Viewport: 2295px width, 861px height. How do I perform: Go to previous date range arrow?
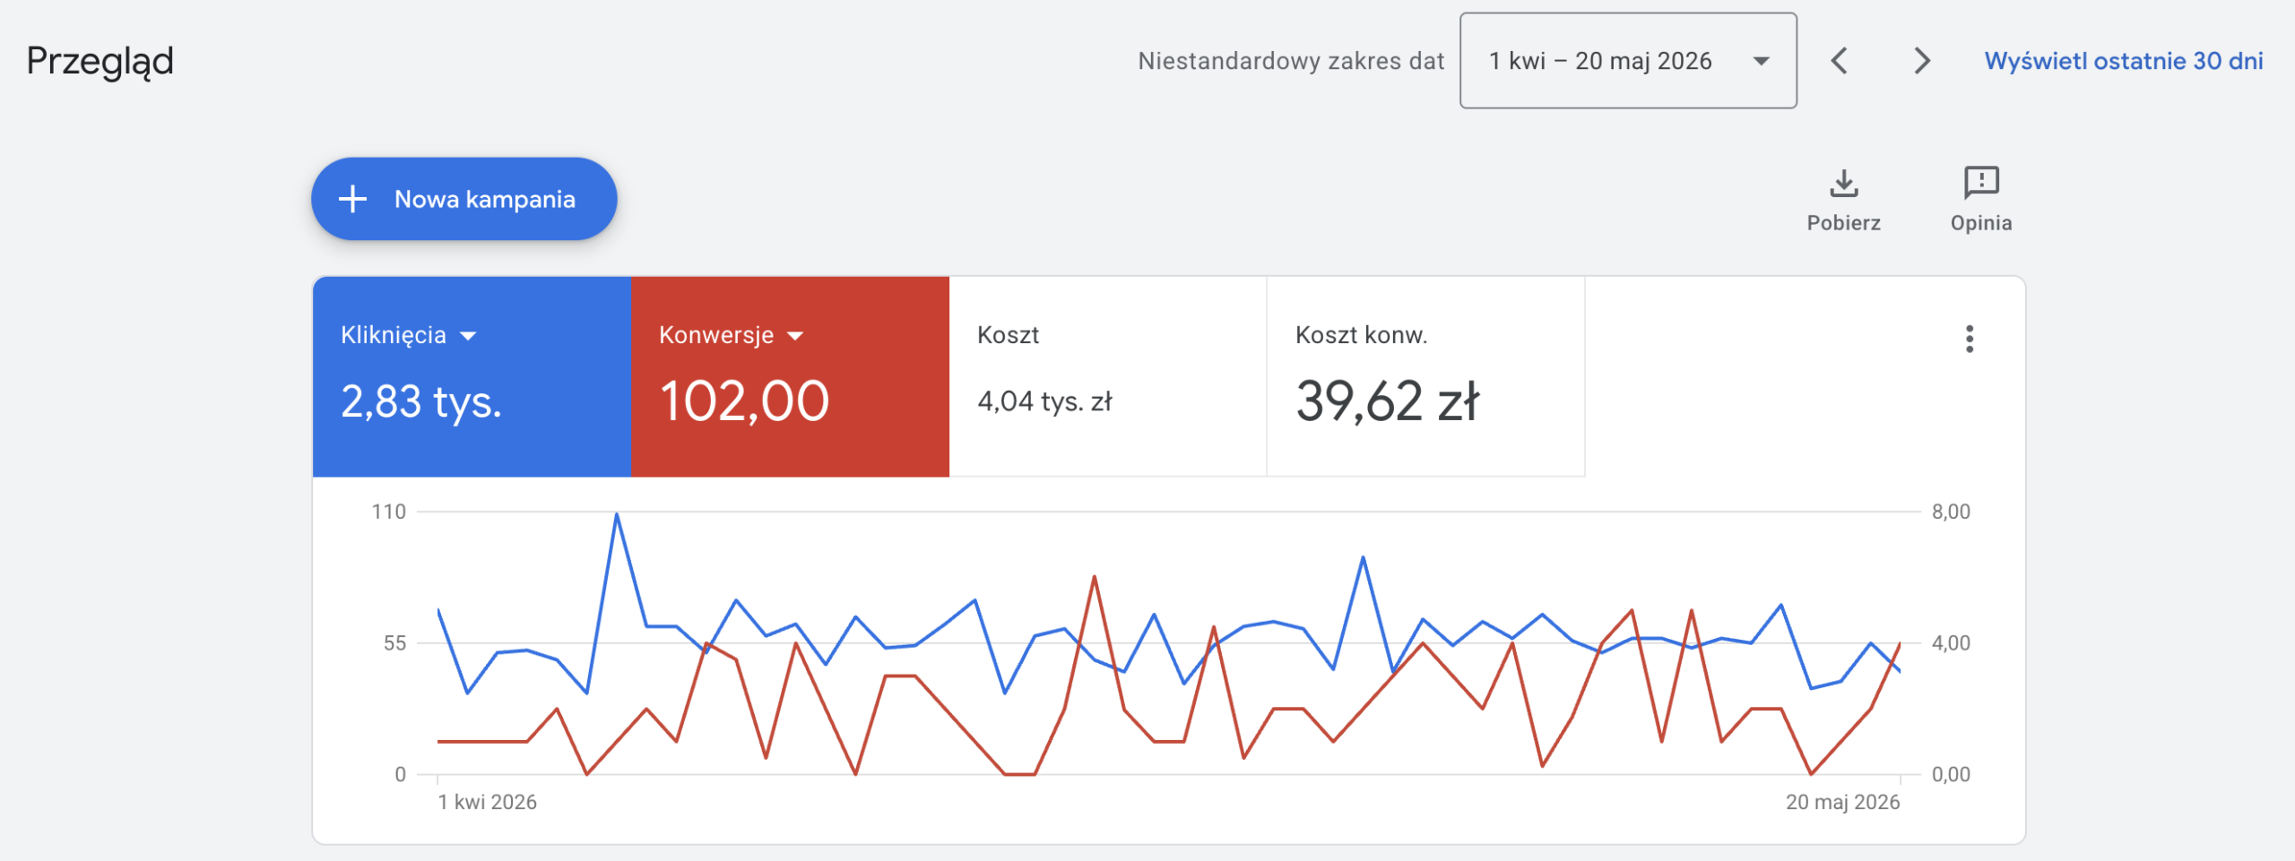(x=1840, y=61)
